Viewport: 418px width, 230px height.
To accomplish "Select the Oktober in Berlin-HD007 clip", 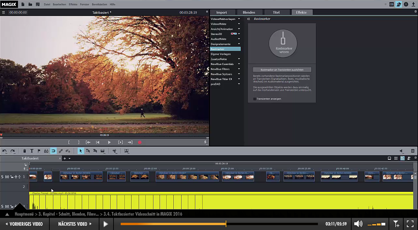I will (x=187, y=176).
